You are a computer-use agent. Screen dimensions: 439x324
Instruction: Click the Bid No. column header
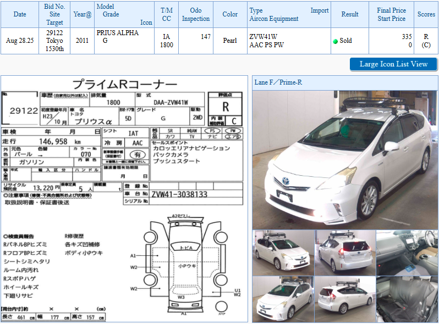click(x=54, y=14)
